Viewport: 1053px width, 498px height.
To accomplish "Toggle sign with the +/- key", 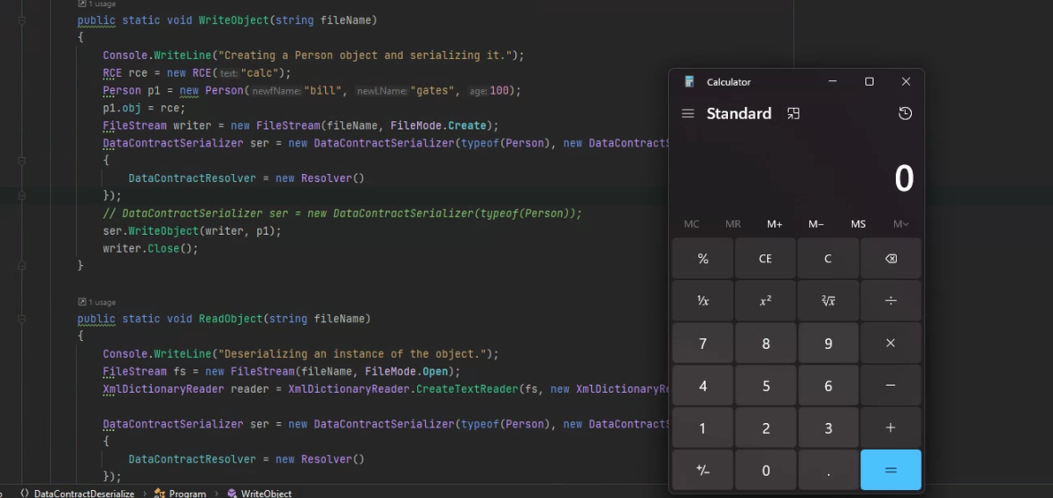I will [703, 470].
